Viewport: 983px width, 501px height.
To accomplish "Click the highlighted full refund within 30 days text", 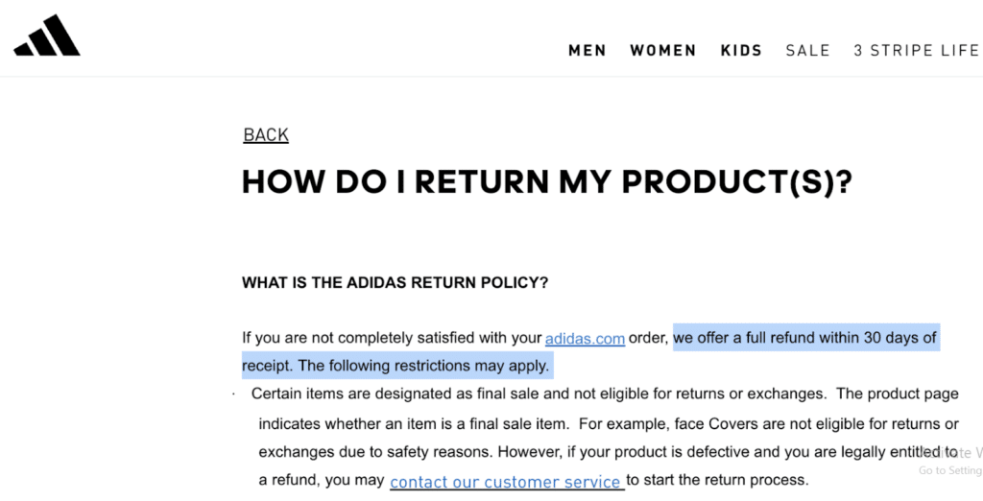I will point(804,338).
